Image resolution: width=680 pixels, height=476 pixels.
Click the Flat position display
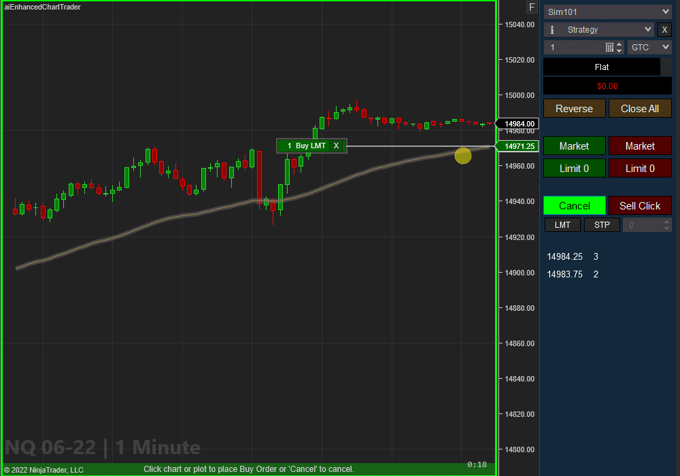point(602,67)
